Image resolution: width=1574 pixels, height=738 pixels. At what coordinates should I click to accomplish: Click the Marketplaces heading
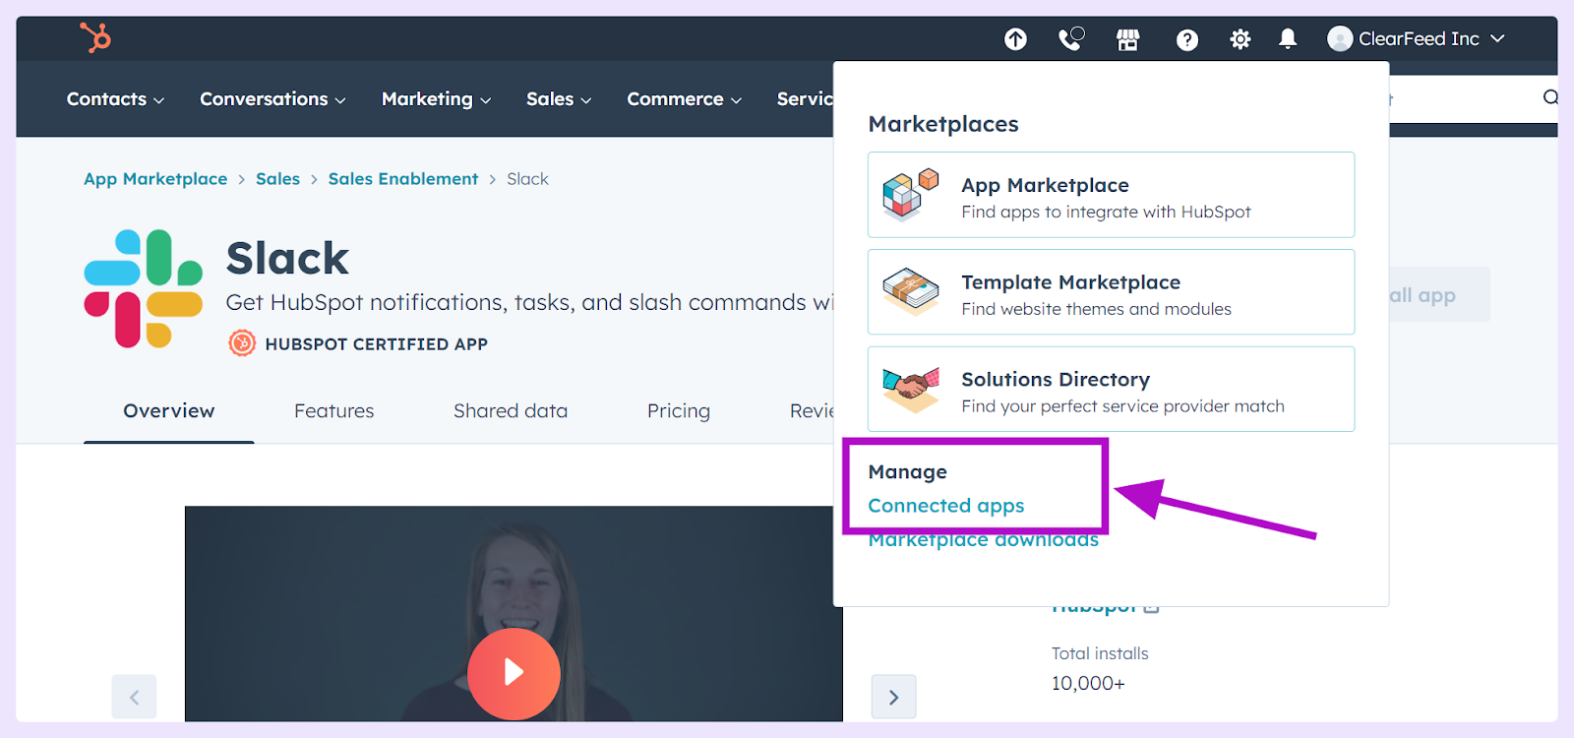tap(942, 124)
